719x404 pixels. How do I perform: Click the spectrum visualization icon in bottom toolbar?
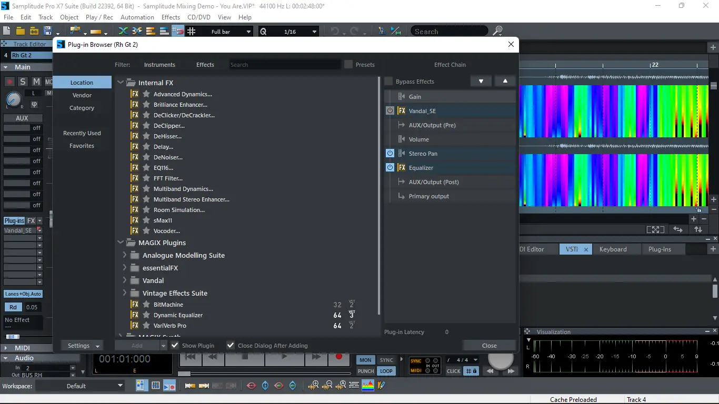tap(368, 386)
